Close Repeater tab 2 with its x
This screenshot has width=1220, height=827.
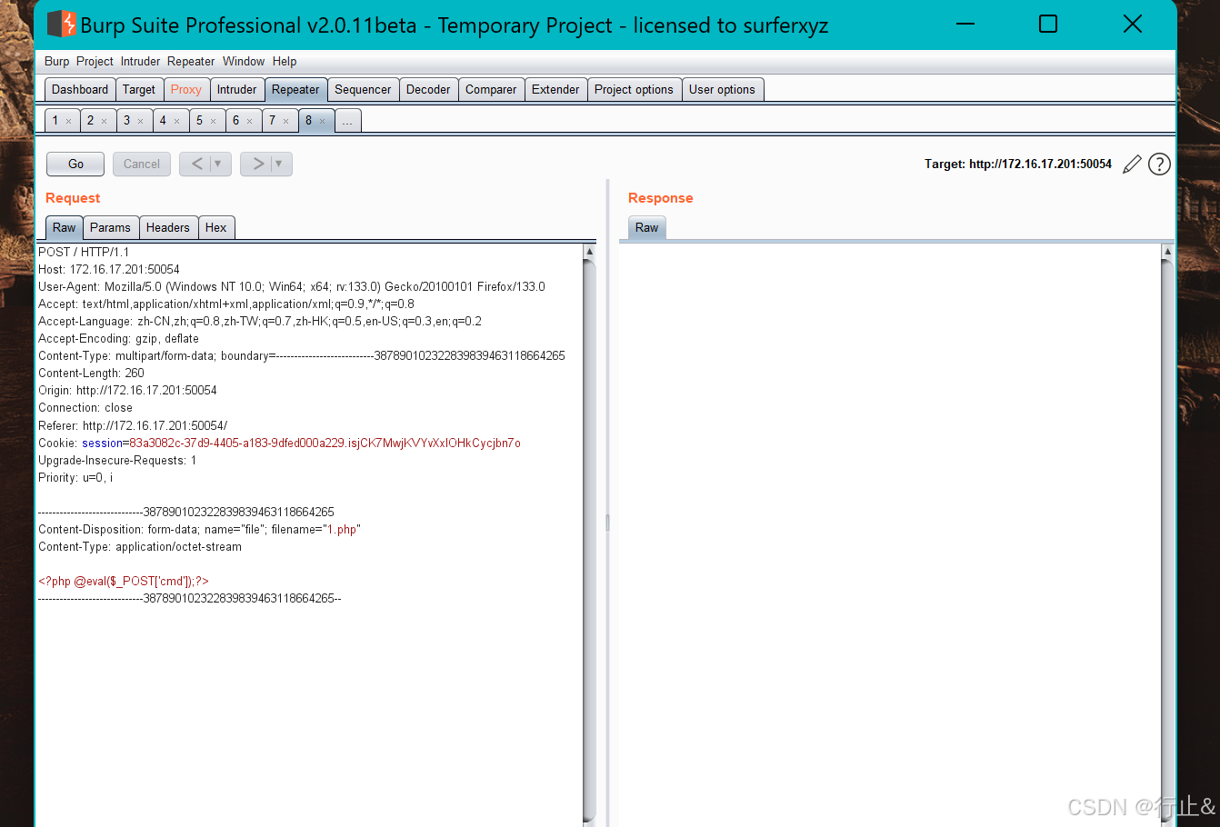[x=104, y=121]
